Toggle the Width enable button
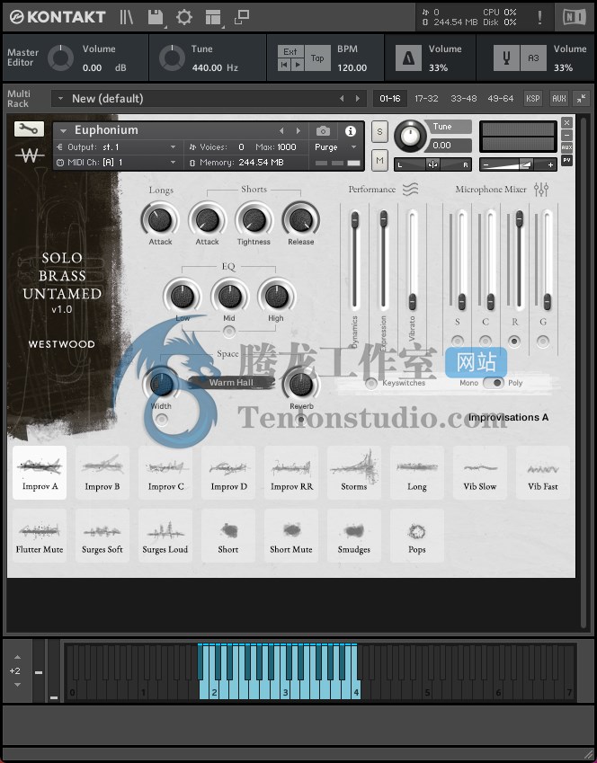This screenshot has height=763, width=597. click(x=161, y=419)
